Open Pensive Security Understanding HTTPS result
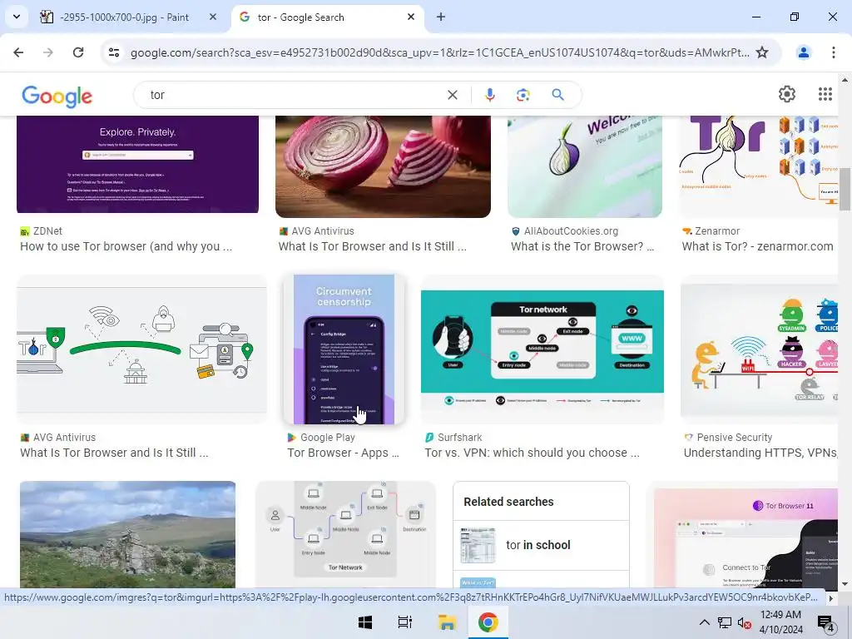The height and width of the screenshot is (639, 852). coord(760,453)
